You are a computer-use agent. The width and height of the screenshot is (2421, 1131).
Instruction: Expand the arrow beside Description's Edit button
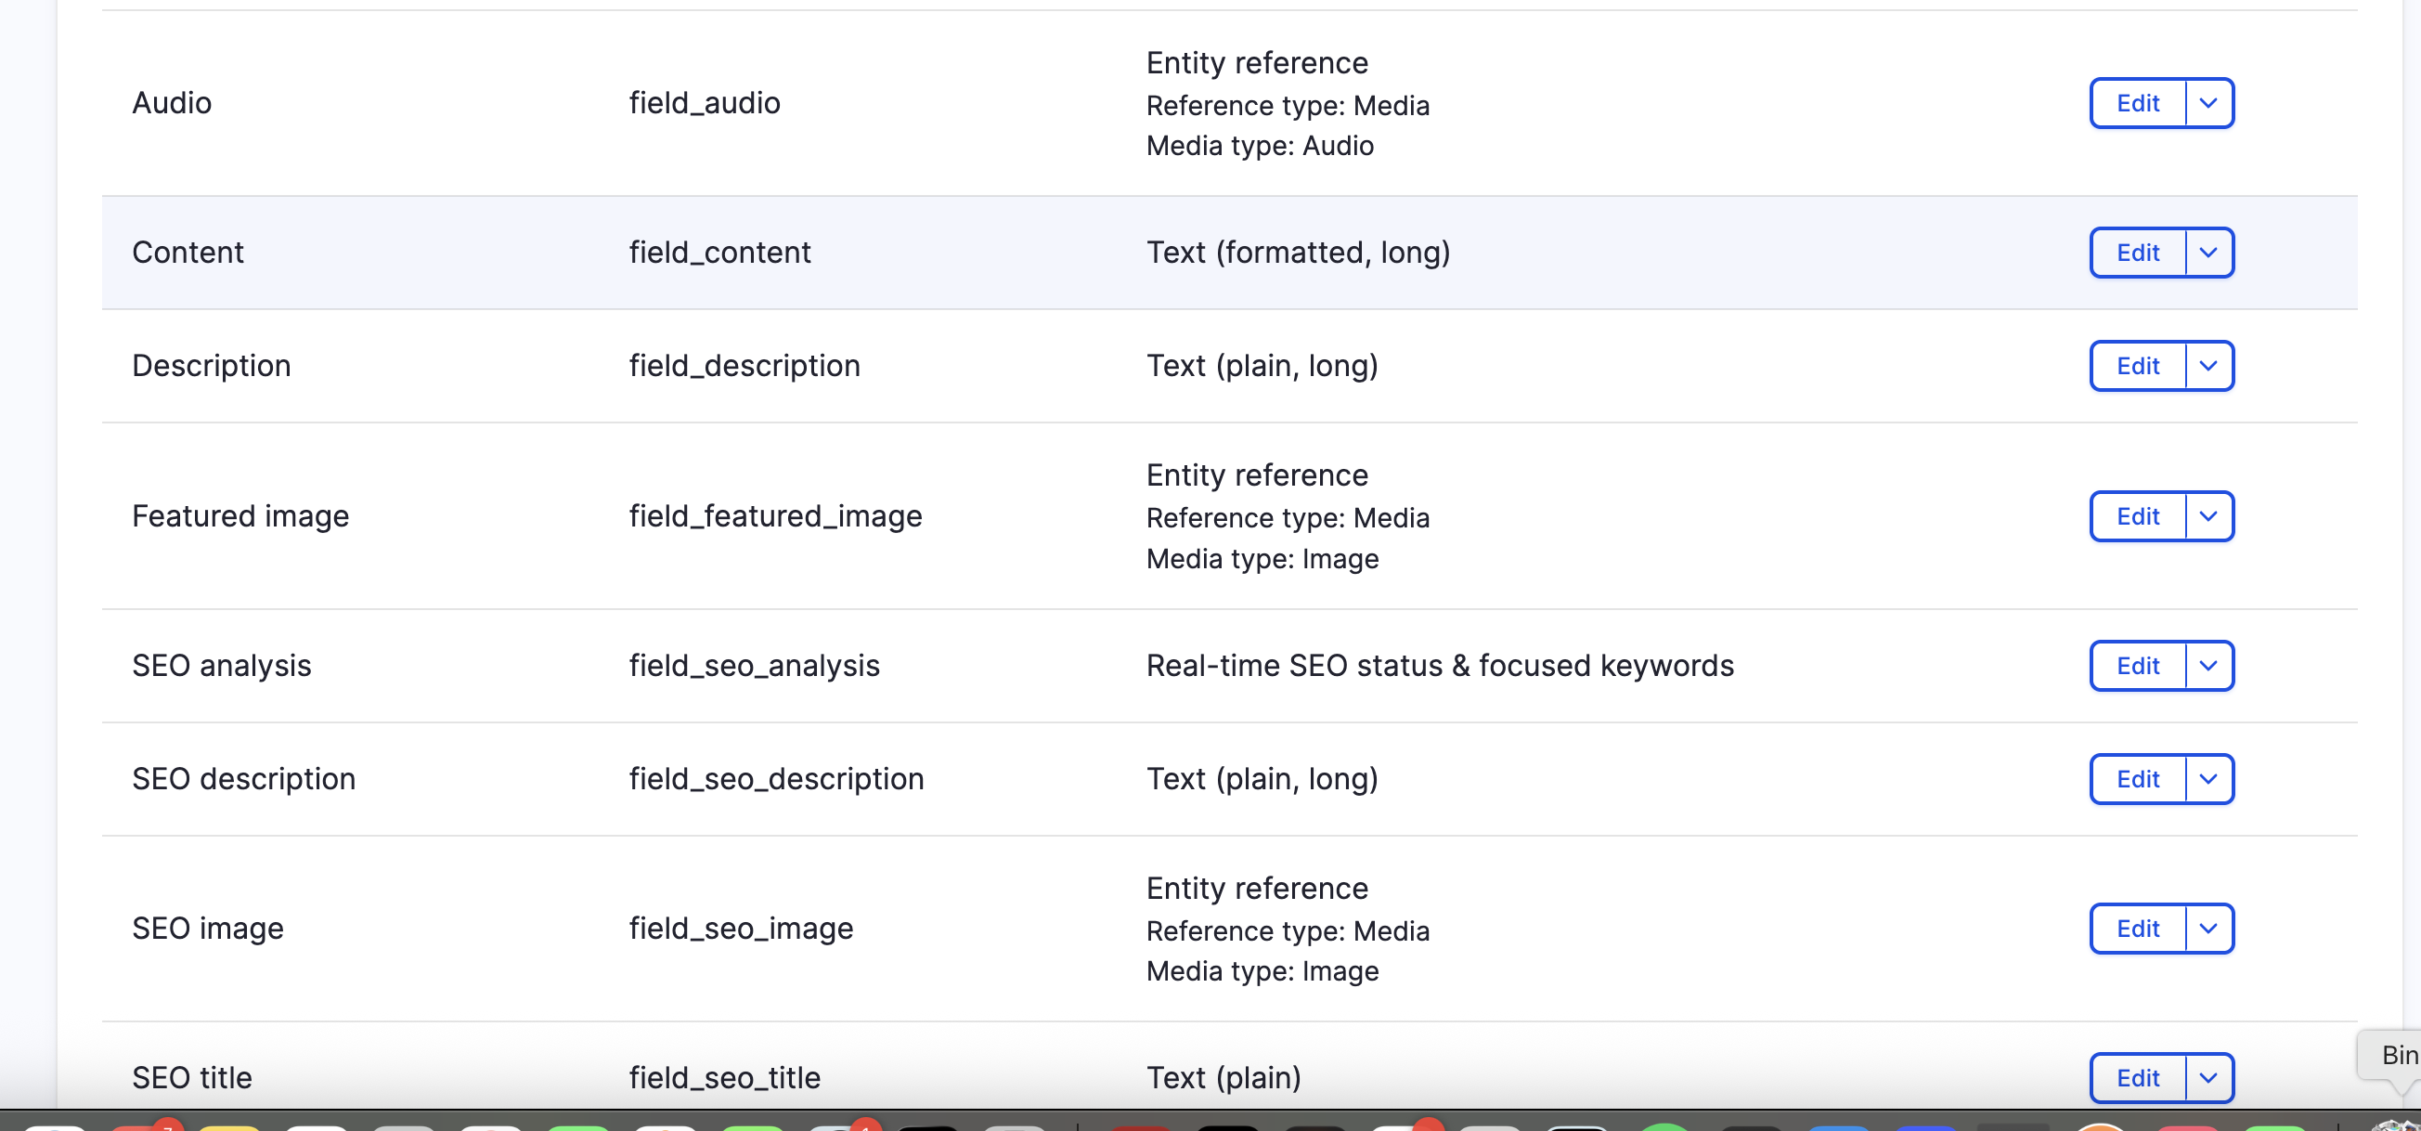click(x=2208, y=365)
